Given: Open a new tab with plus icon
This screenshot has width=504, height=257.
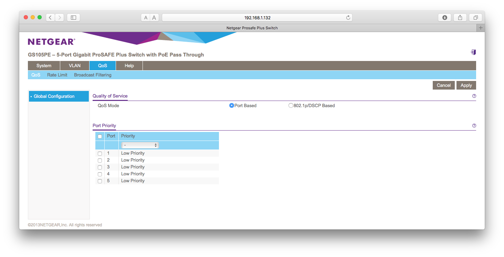Looking at the screenshot, I should [481, 28].
